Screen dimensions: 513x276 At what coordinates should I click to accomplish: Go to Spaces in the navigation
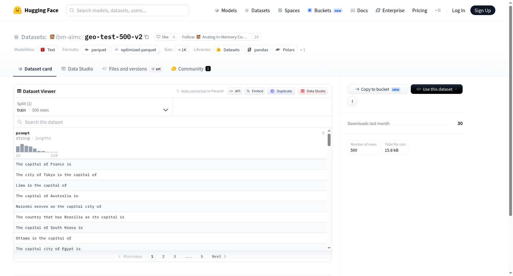tap(289, 10)
